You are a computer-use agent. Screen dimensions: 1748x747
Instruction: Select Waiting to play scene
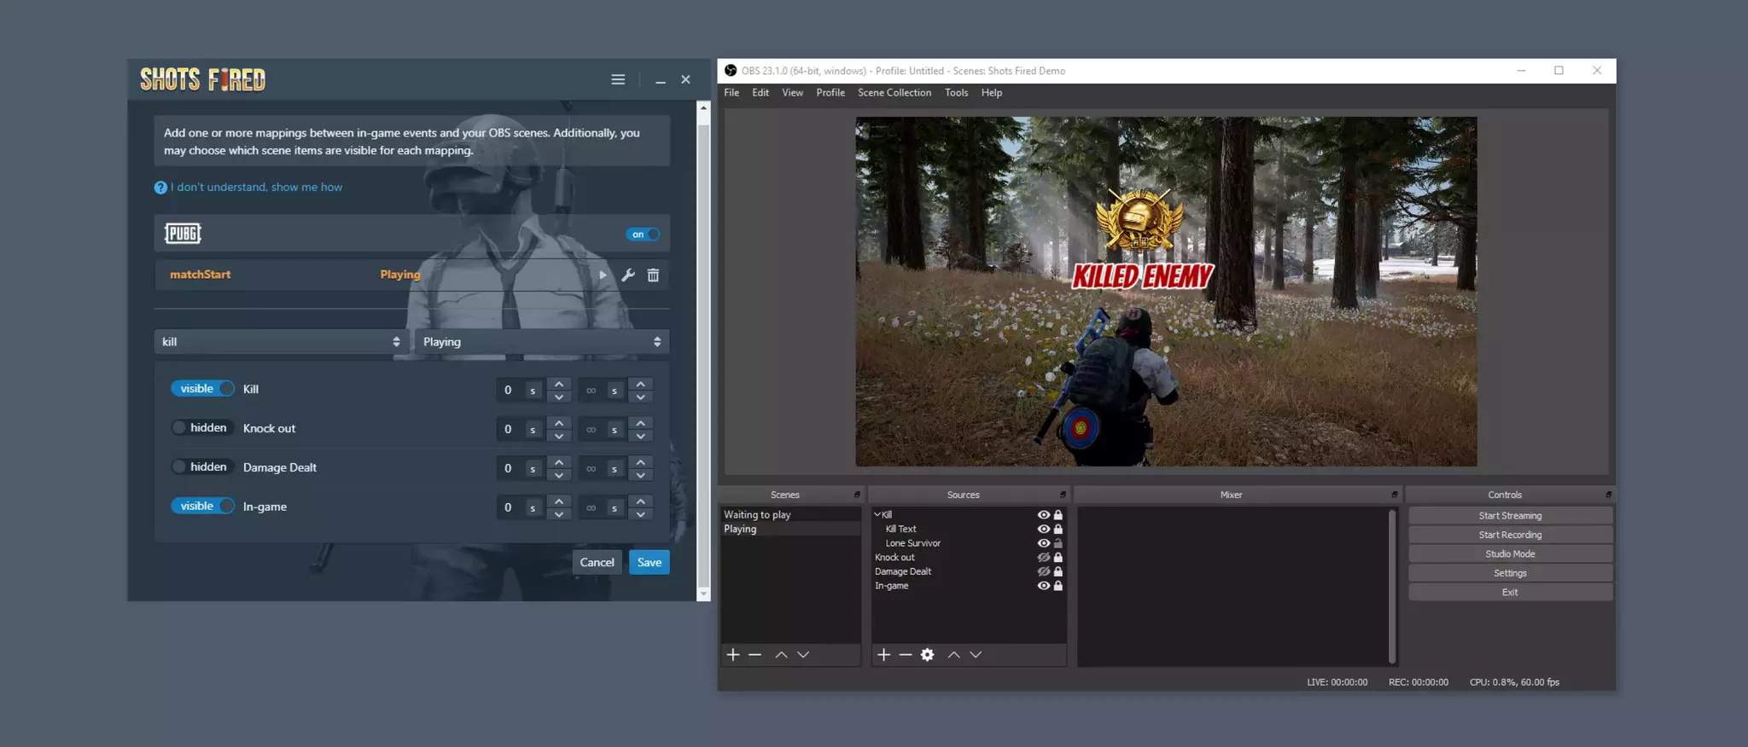pyautogui.click(x=790, y=515)
